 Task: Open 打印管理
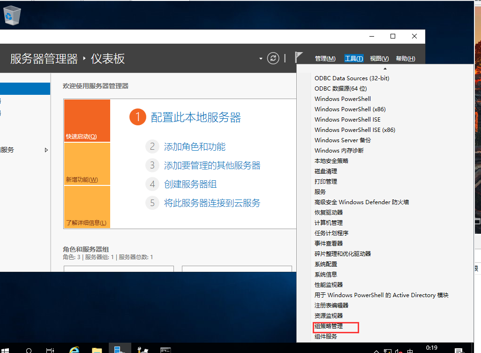point(325,181)
